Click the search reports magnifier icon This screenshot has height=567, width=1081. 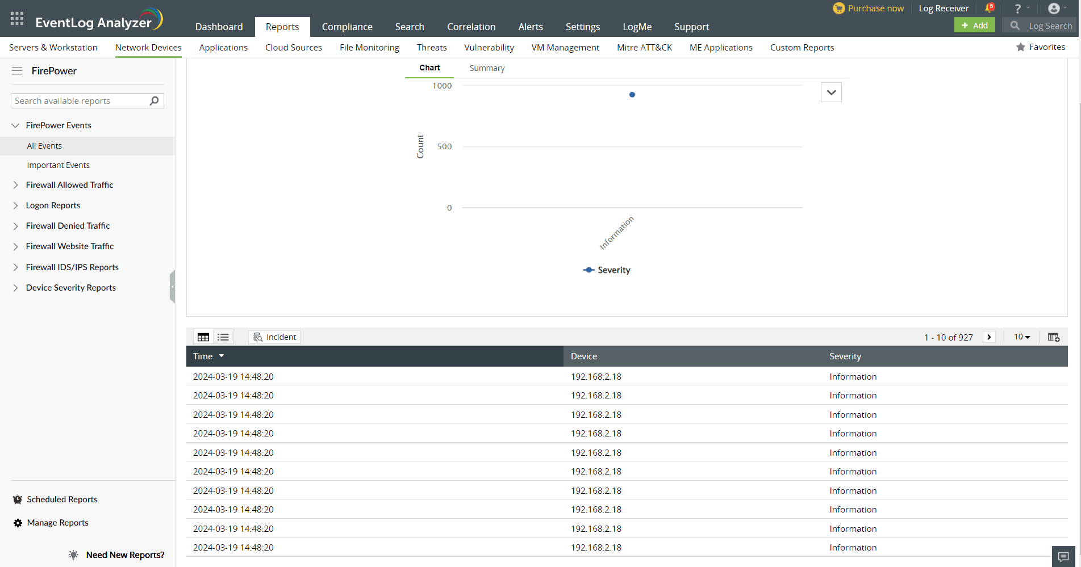click(x=154, y=101)
